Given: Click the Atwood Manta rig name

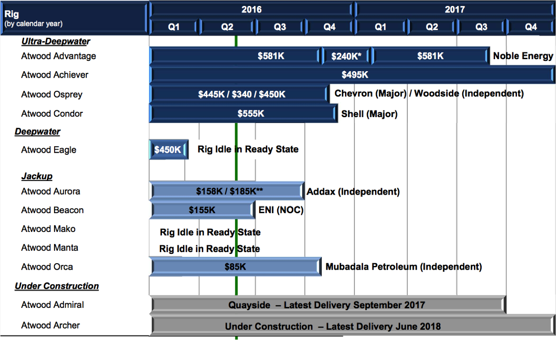Looking at the screenshot, I should (50, 248).
